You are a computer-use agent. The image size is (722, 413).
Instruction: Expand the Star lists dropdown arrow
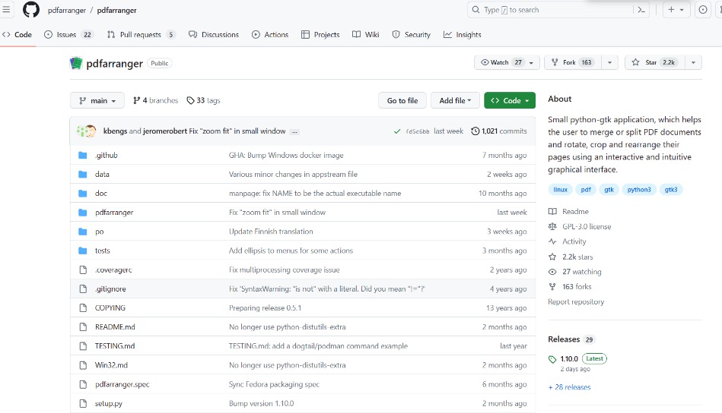point(693,62)
